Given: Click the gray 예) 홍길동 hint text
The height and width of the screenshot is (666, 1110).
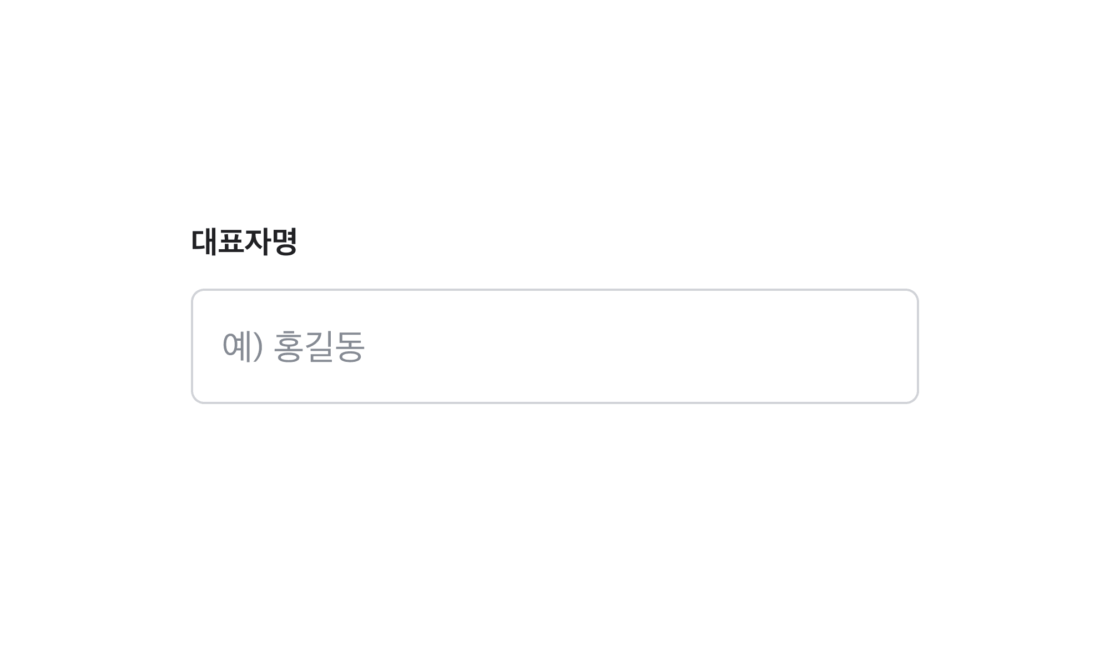Looking at the screenshot, I should pos(293,346).
